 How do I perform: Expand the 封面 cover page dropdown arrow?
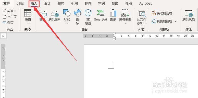point(15,11)
